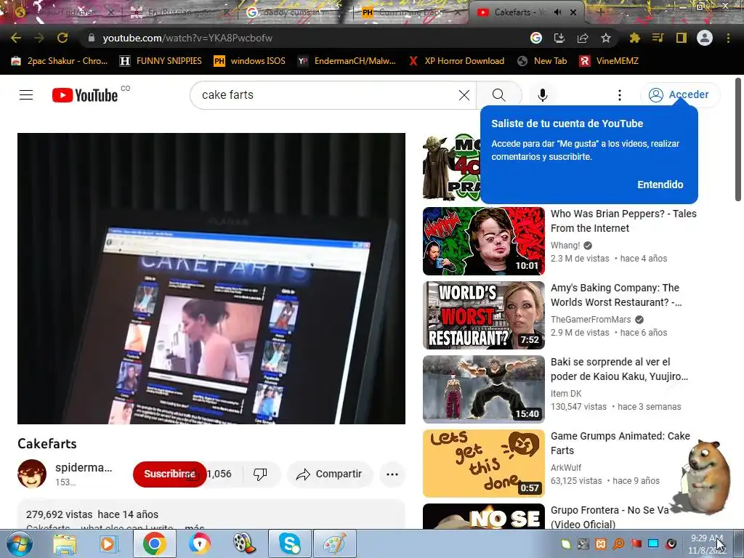The width and height of the screenshot is (744, 558).
Task: Open the Paint taskbar icon
Action: pyautogui.click(x=334, y=543)
